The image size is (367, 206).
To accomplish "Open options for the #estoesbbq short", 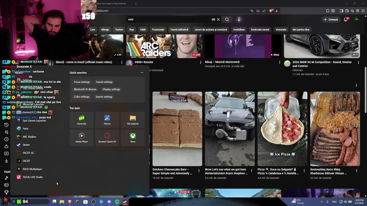I will pos(356,171).
